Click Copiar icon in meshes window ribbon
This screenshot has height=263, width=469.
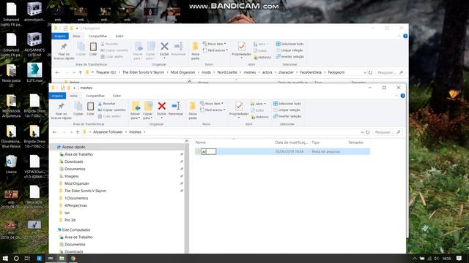(x=78, y=108)
